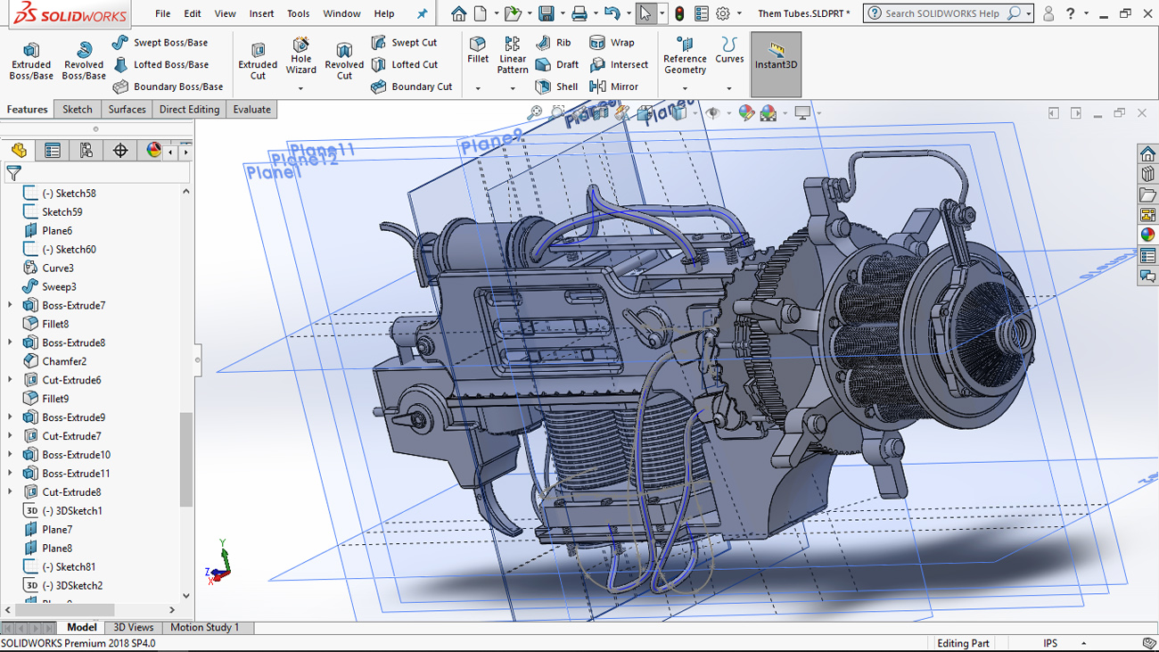Select the Draft feature tool
The image size is (1159, 652).
tap(557, 65)
